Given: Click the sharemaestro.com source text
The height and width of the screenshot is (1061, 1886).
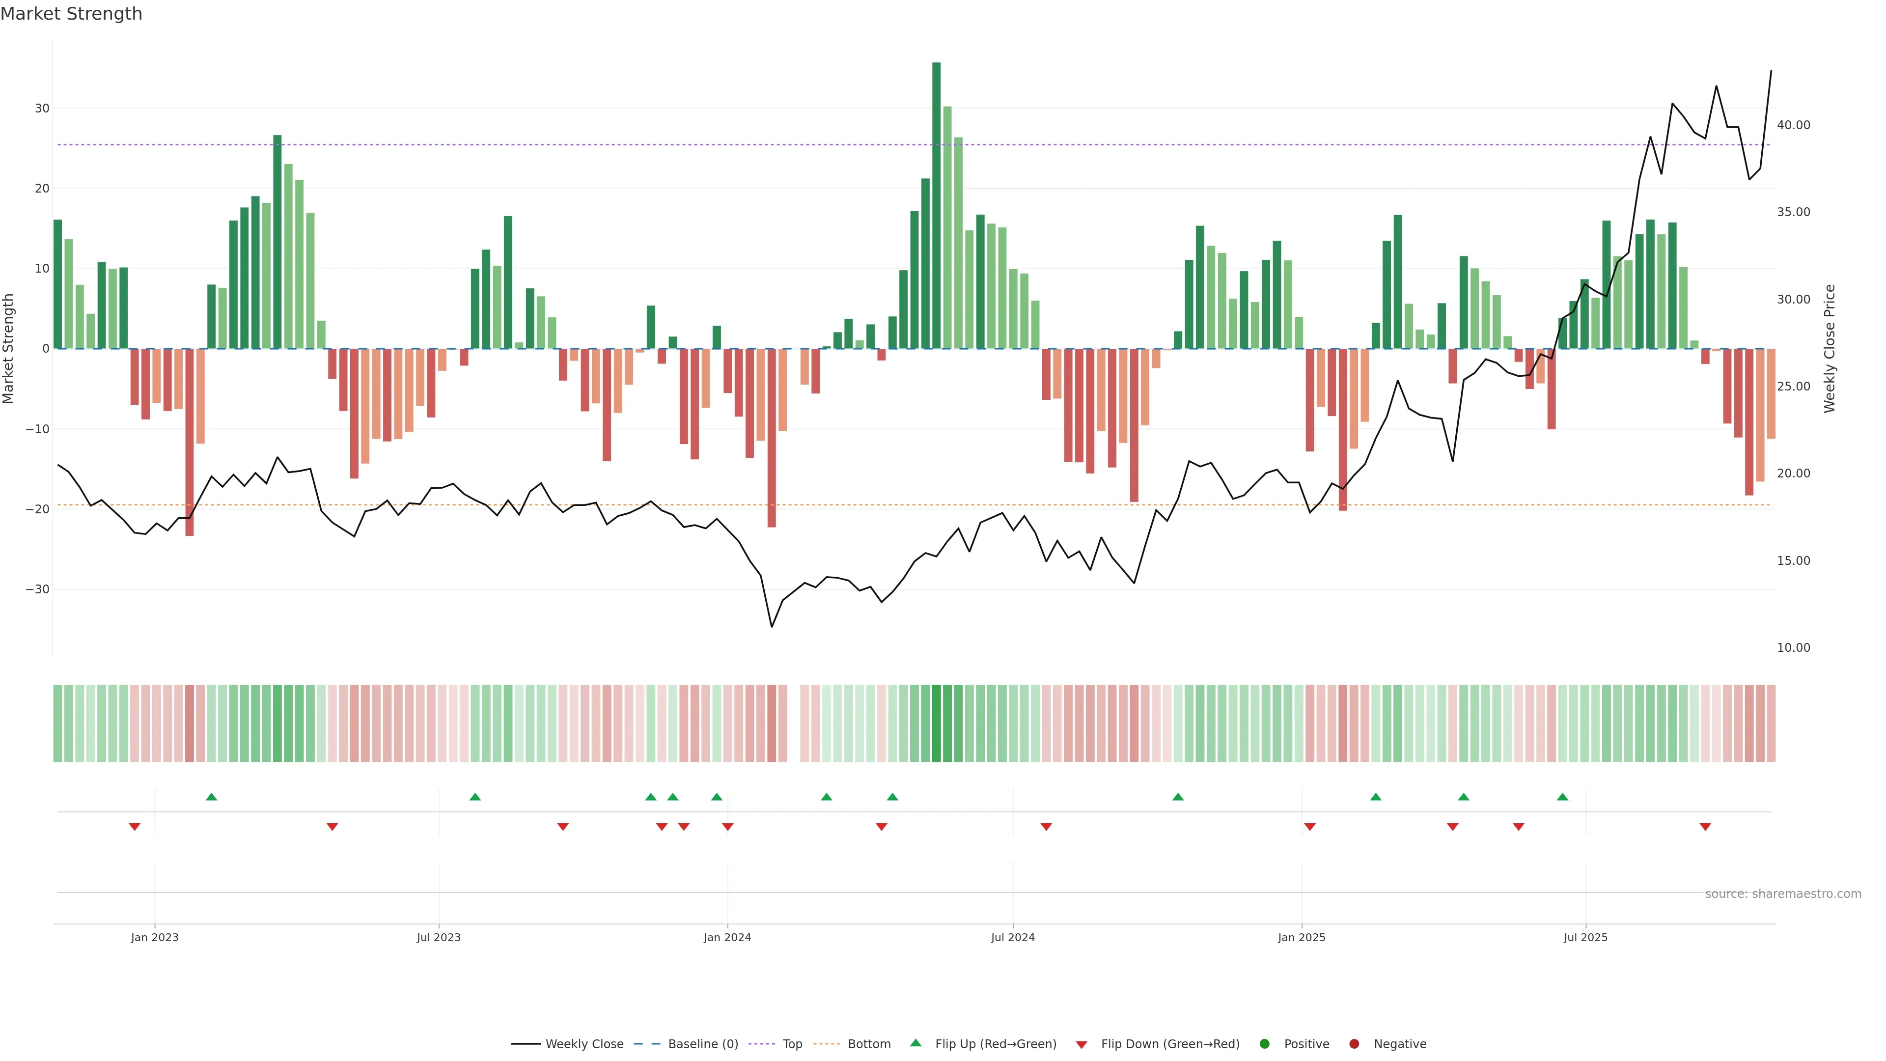Looking at the screenshot, I should (x=1783, y=894).
